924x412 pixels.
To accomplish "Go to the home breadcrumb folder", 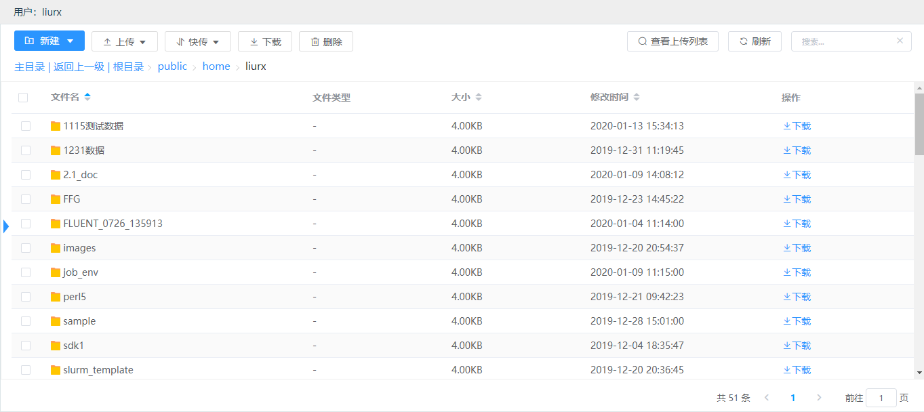I will tap(216, 66).
